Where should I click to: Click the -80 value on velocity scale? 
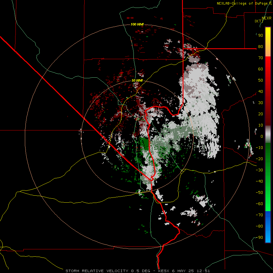click(x=259, y=226)
